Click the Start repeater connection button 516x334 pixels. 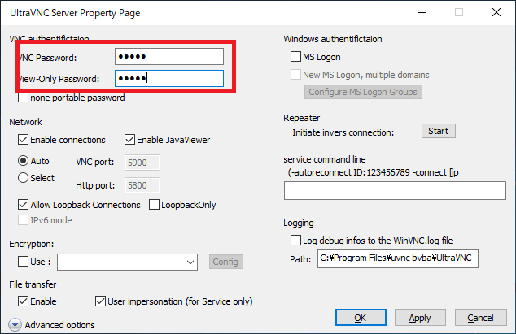[x=439, y=131]
